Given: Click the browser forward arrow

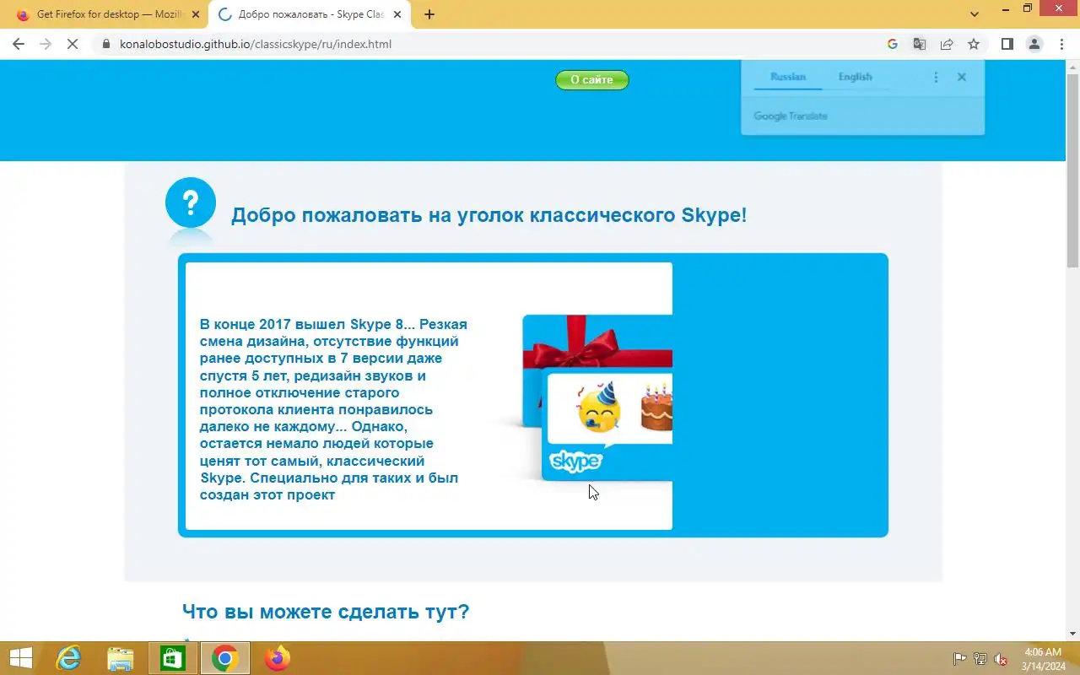Looking at the screenshot, I should 46,44.
